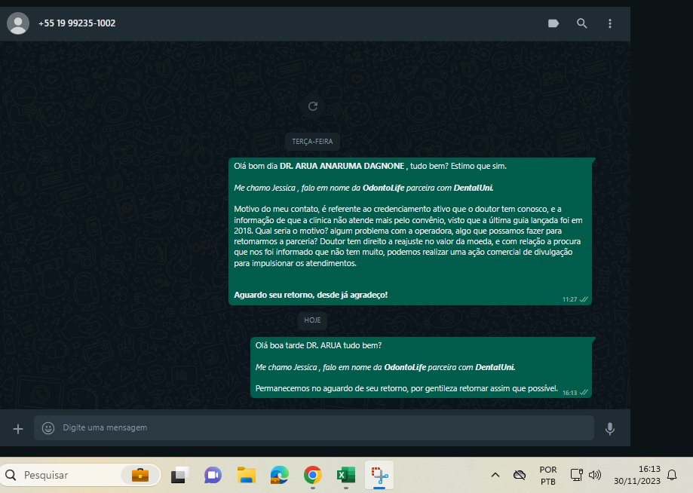Open the label tag icon in chat header
Image resolution: width=693 pixels, height=493 pixels.
click(553, 23)
